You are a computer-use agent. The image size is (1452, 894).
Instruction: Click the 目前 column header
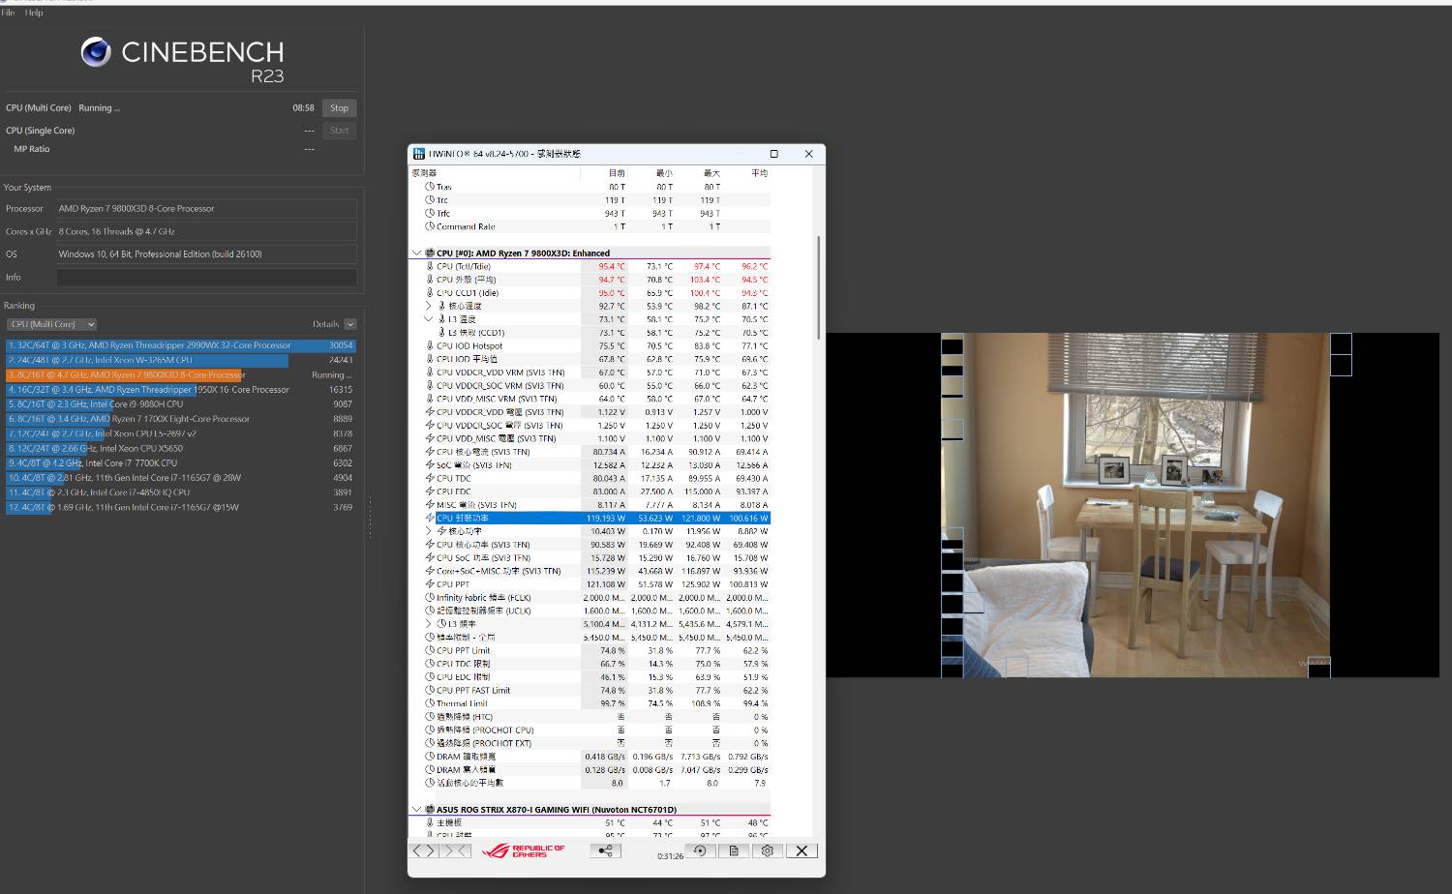coord(617,173)
